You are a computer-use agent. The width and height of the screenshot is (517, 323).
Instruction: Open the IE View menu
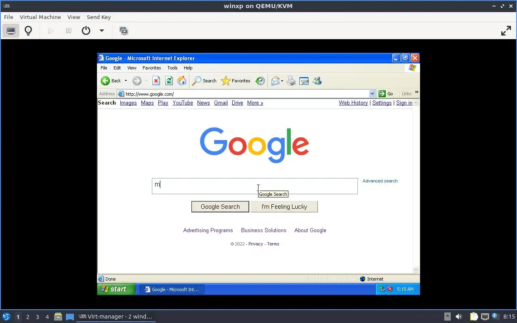pyautogui.click(x=132, y=68)
